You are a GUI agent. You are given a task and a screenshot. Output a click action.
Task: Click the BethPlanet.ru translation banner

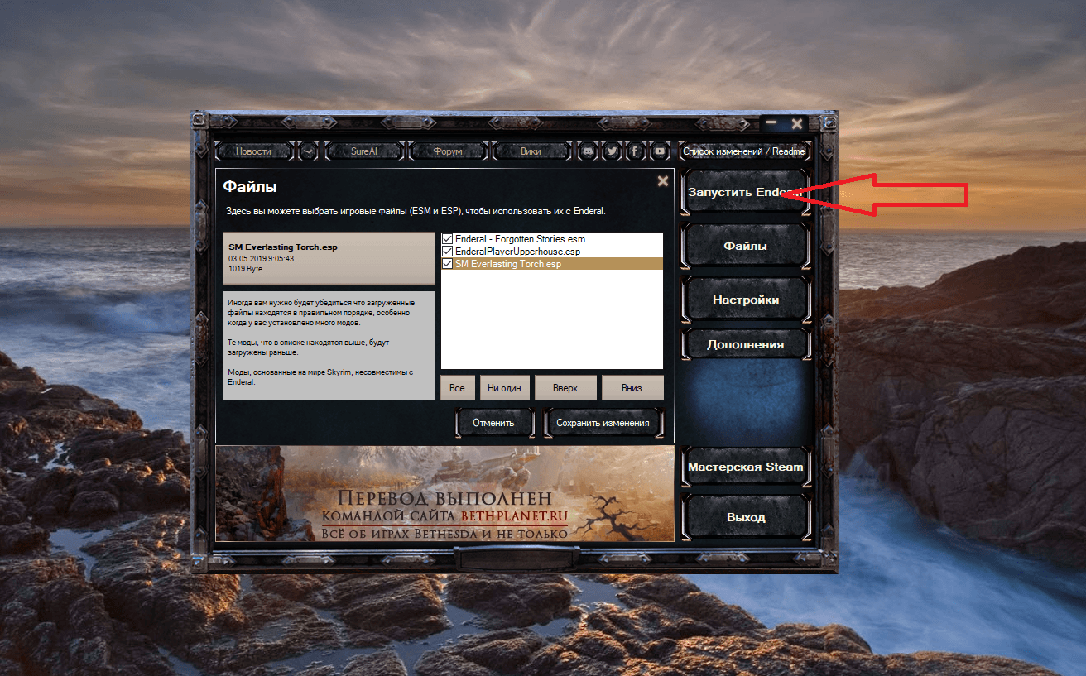(x=444, y=494)
